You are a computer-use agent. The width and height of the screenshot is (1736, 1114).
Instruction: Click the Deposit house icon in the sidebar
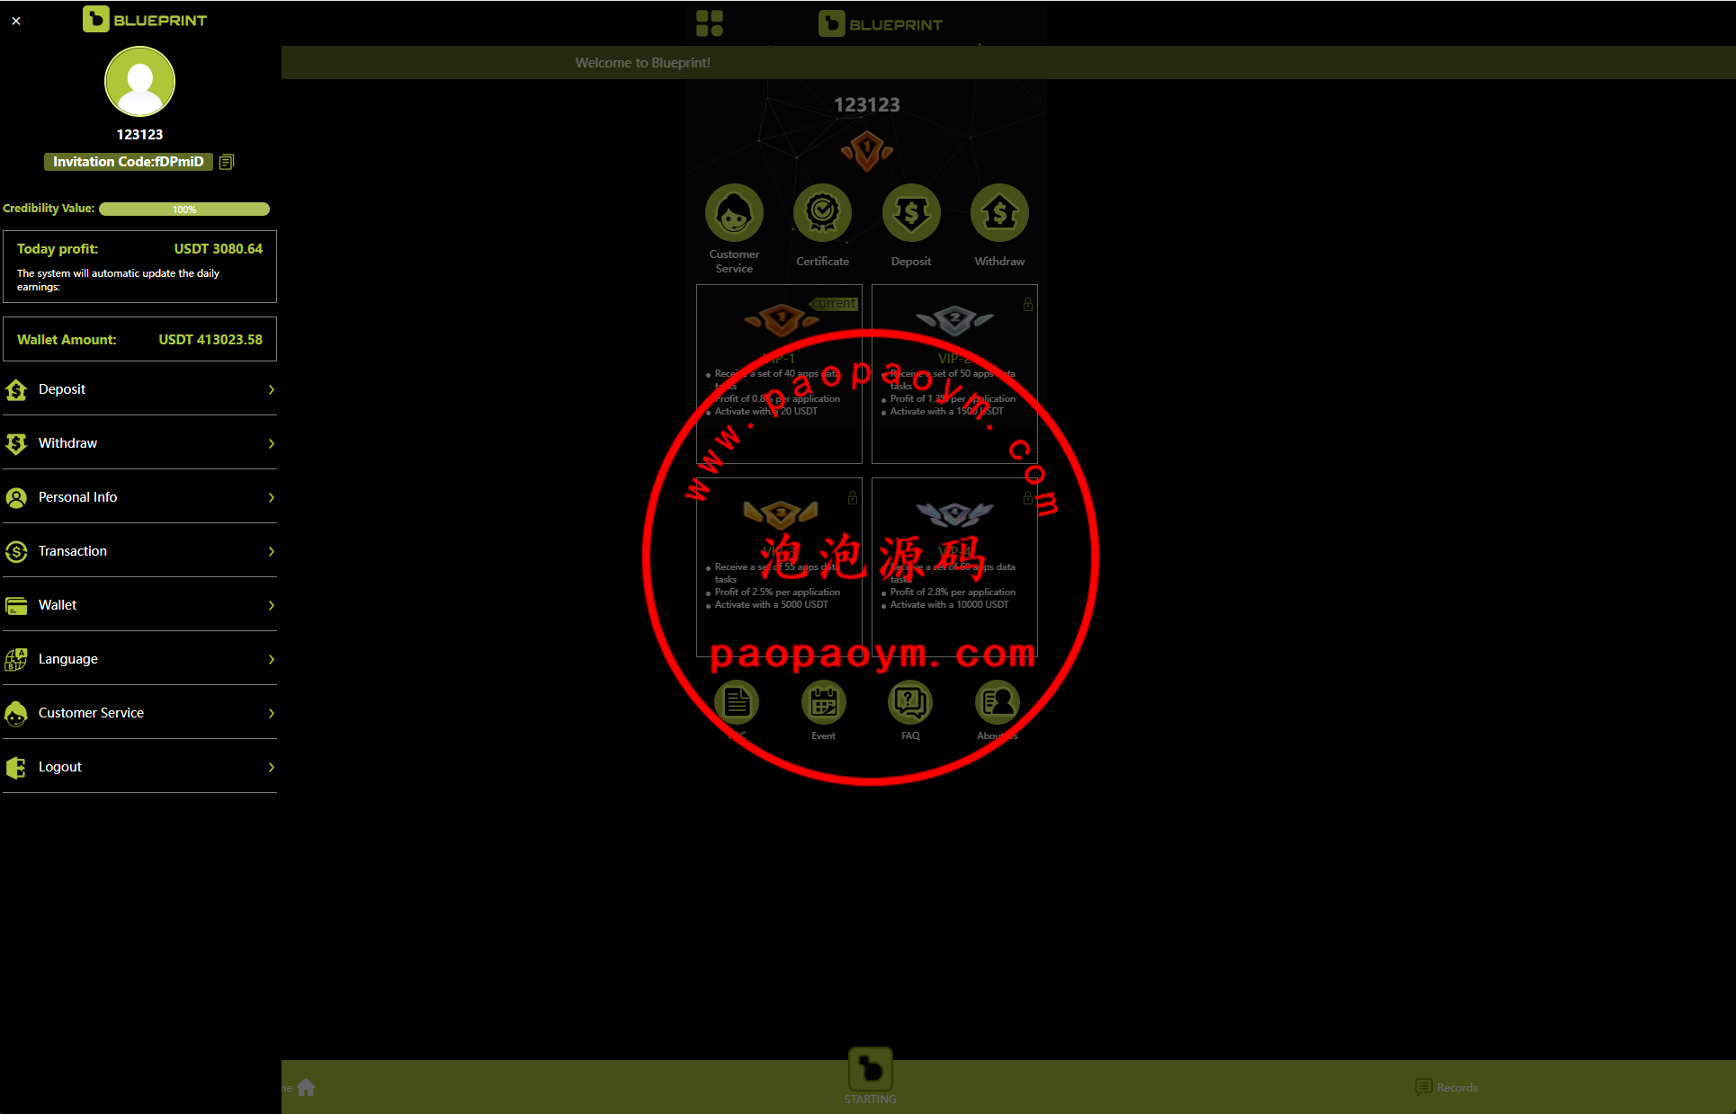point(16,389)
